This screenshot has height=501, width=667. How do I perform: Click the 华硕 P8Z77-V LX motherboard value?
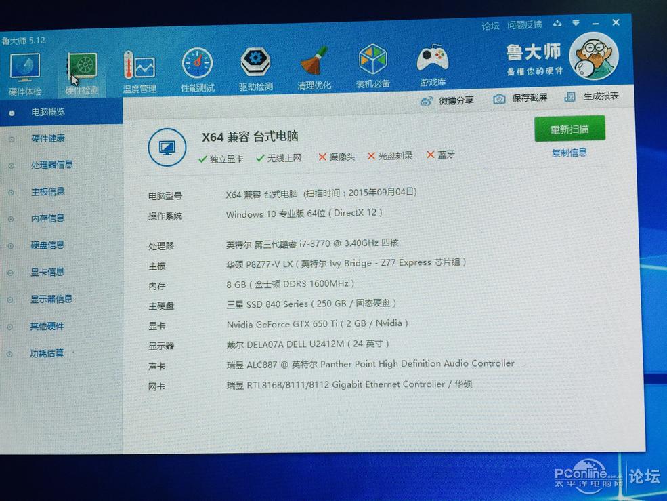346,263
